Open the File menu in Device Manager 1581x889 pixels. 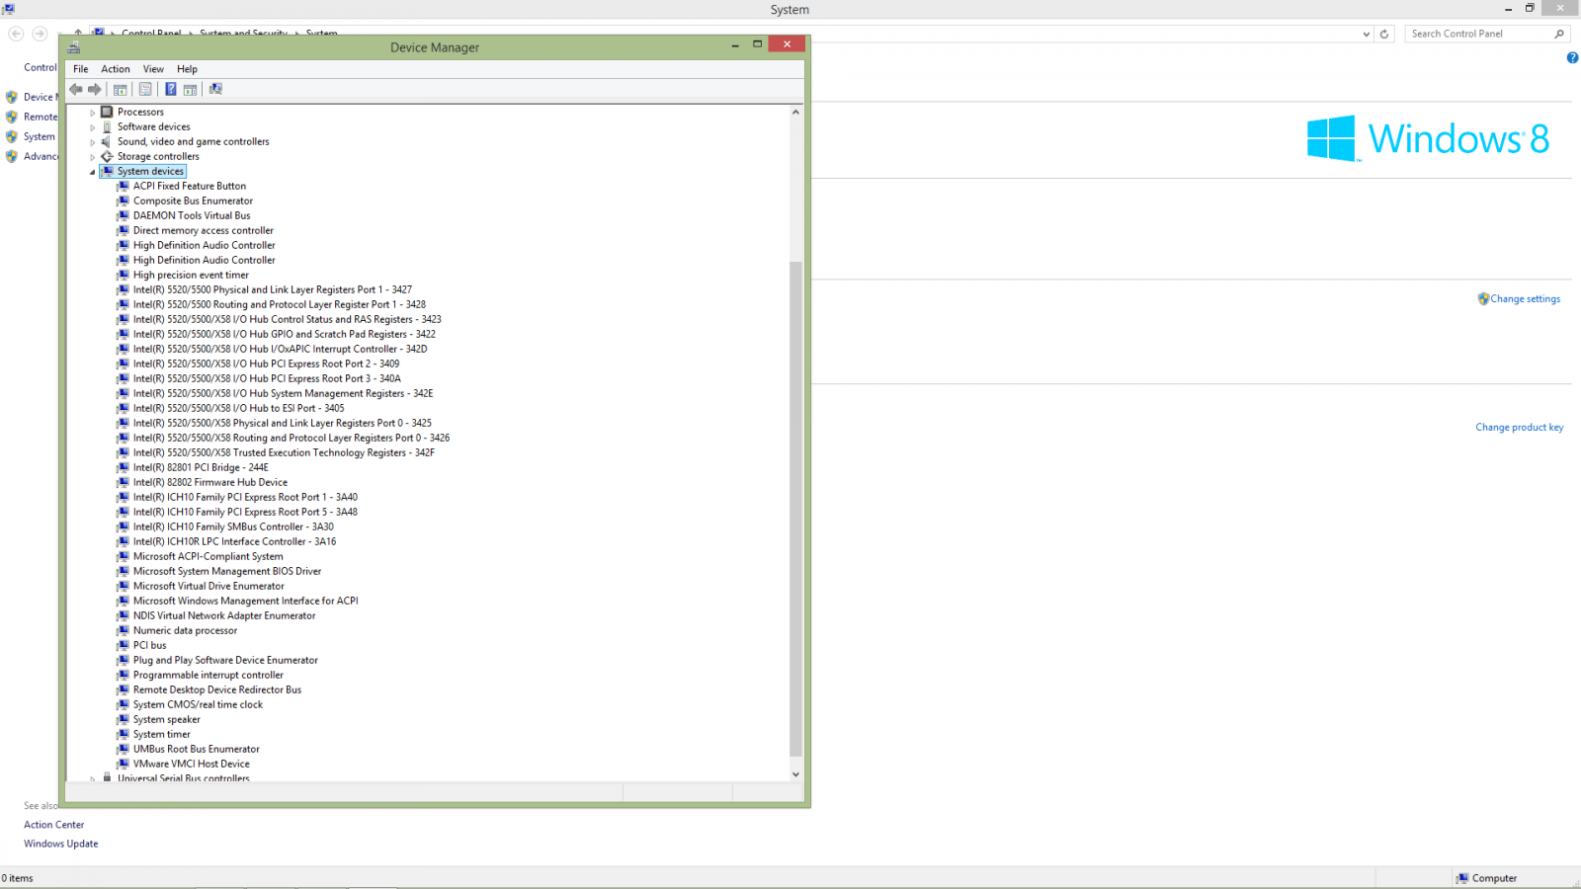pyautogui.click(x=81, y=69)
